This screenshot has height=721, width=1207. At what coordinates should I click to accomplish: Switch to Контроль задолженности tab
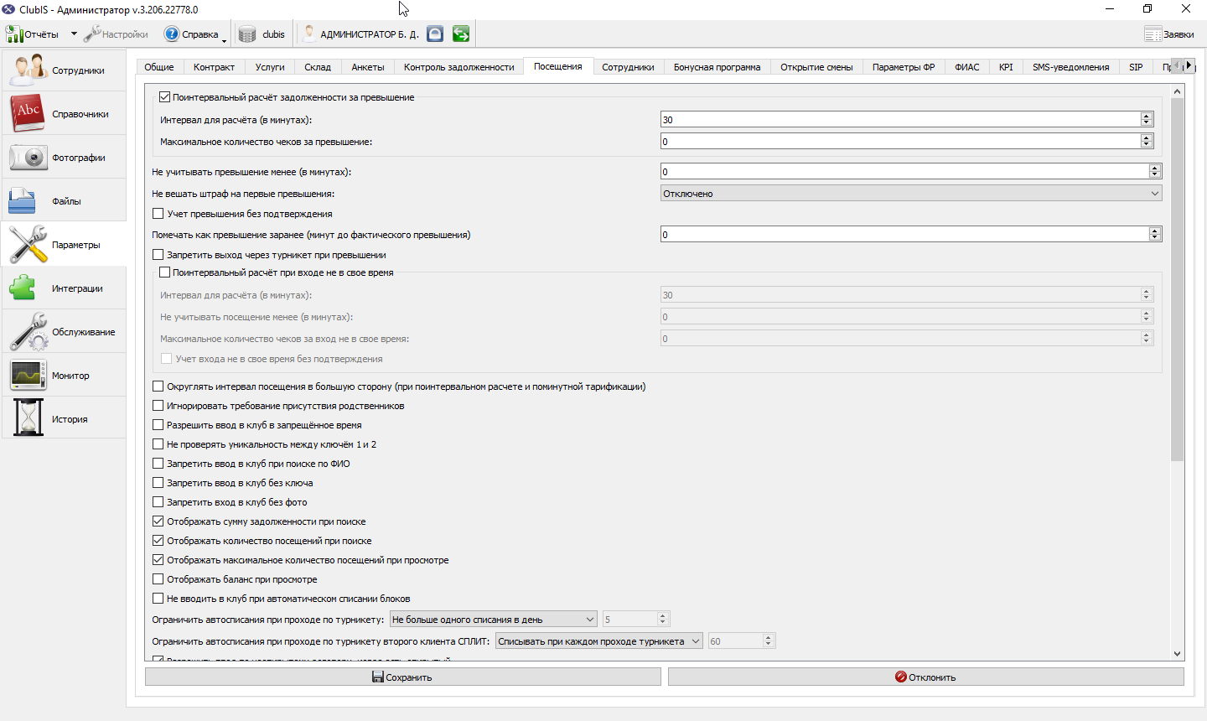point(458,67)
